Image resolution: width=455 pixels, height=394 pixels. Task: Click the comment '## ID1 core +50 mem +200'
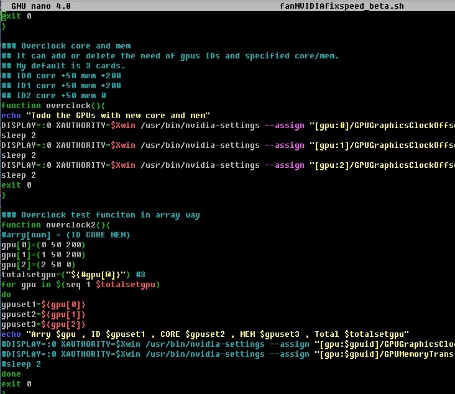pyautogui.click(x=62, y=86)
